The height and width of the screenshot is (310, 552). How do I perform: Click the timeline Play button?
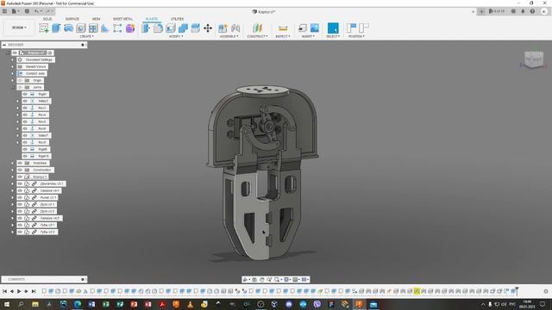point(19,291)
